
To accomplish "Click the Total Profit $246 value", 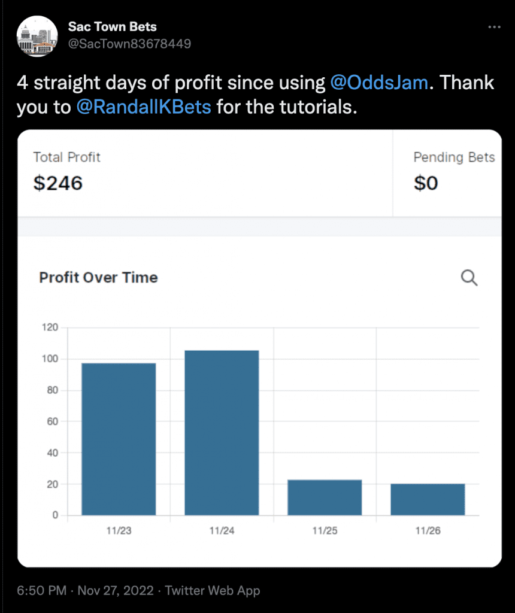I will pyautogui.click(x=58, y=183).
